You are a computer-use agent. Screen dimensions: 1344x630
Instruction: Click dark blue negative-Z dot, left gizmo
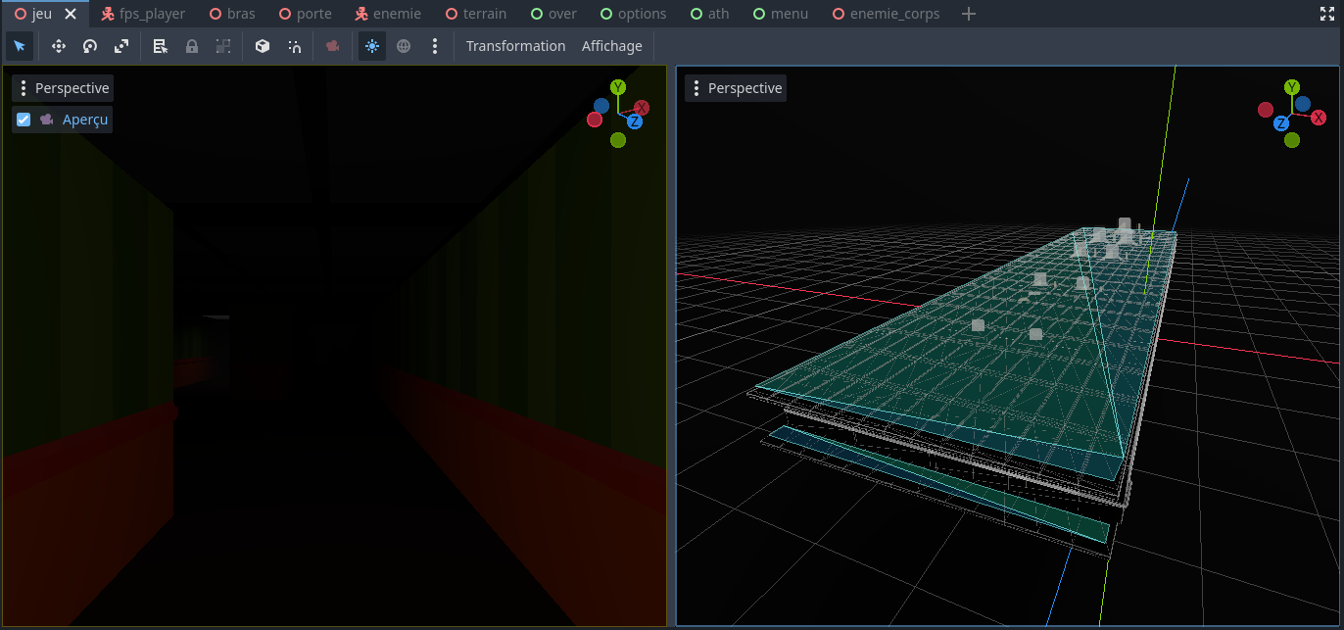point(601,105)
